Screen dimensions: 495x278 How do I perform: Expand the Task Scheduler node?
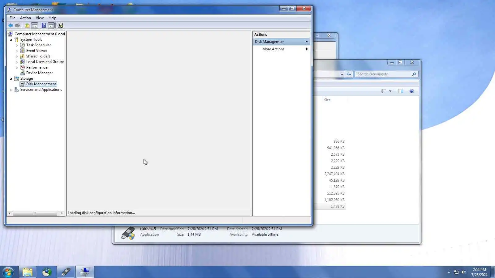[17, 45]
